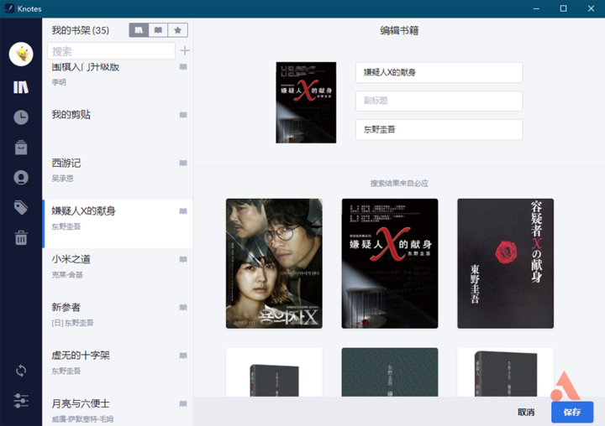Click the current book cover image
The height and width of the screenshot is (426, 605).
coord(306,102)
